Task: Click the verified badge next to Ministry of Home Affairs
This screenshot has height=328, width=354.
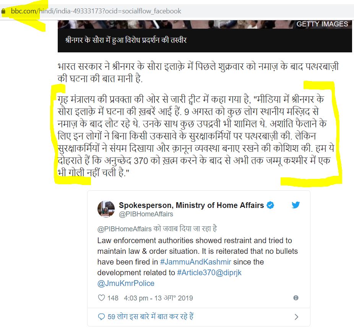Action: tap(270, 205)
